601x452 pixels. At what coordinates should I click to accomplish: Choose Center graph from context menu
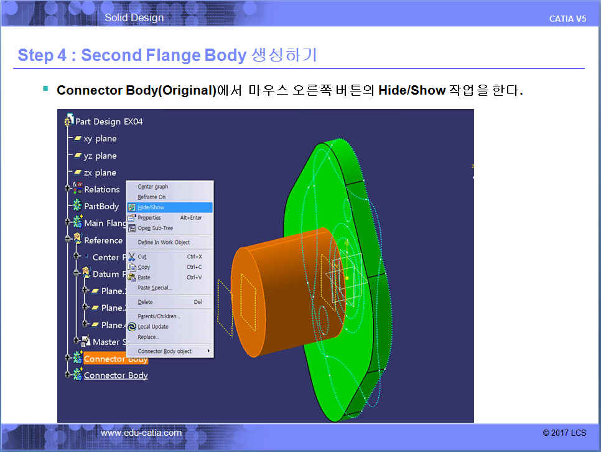tap(152, 187)
